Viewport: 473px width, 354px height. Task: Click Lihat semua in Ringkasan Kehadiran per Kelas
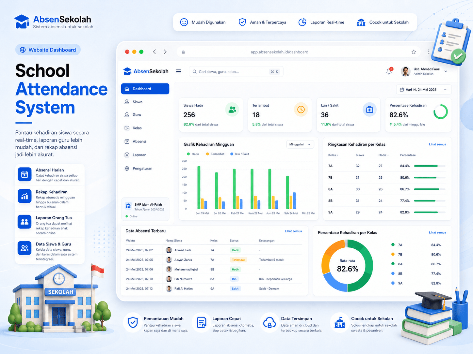pyautogui.click(x=437, y=144)
